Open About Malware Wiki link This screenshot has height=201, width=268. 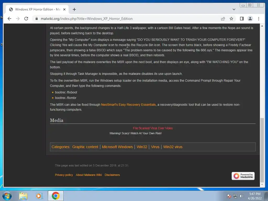coord(89,175)
